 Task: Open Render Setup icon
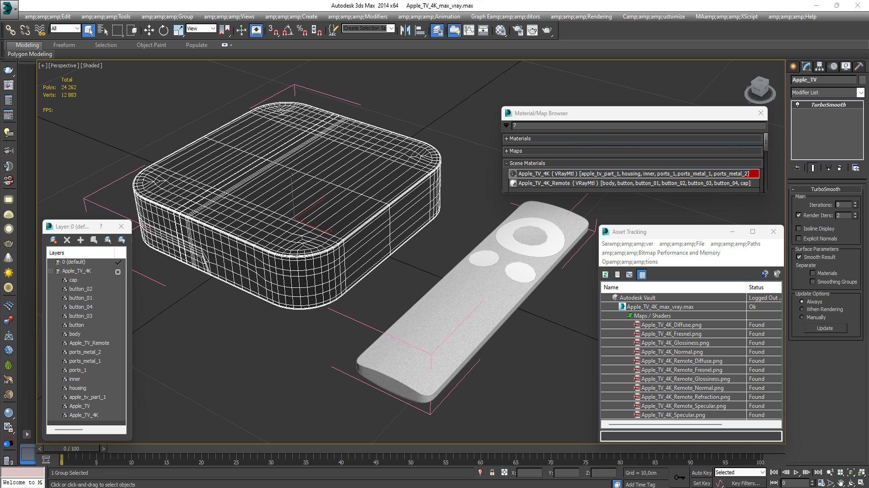(518, 30)
